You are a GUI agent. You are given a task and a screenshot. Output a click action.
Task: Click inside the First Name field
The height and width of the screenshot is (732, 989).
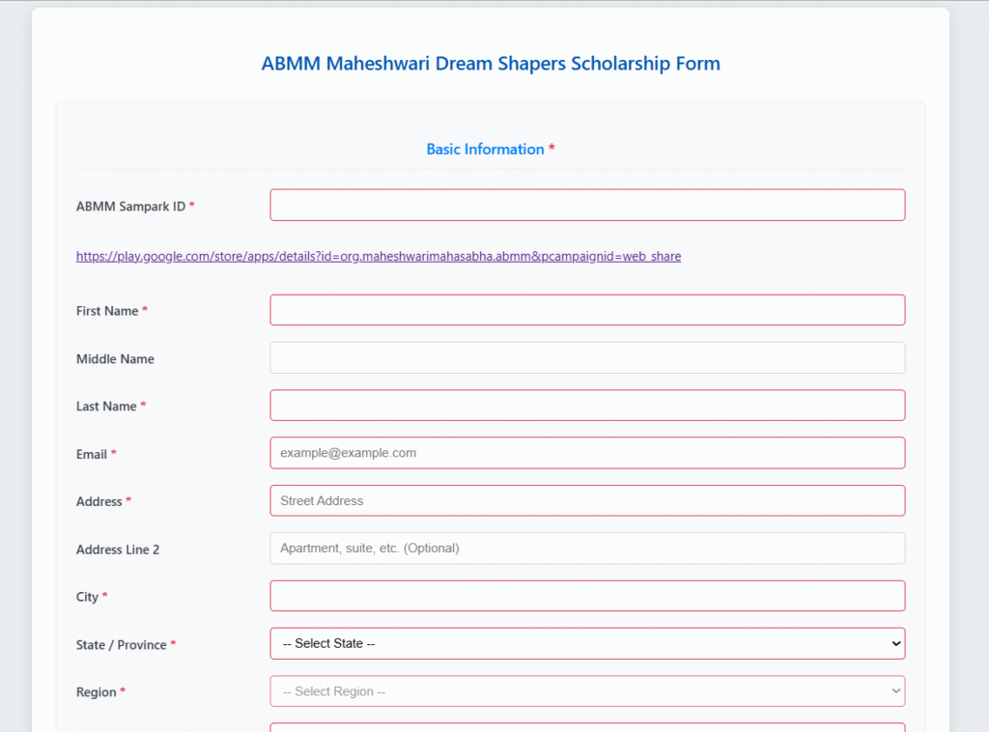[x=586, y=310]
